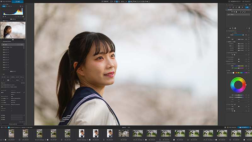Select the top highlighted history entry

point(13,44)
